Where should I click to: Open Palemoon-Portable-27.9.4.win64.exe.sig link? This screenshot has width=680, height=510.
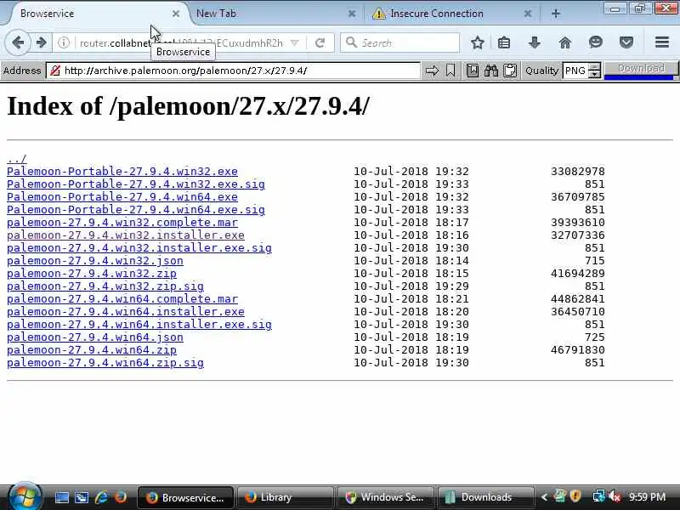point(136,209)
